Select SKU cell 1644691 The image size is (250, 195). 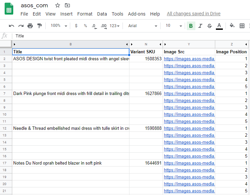(146, 163)
